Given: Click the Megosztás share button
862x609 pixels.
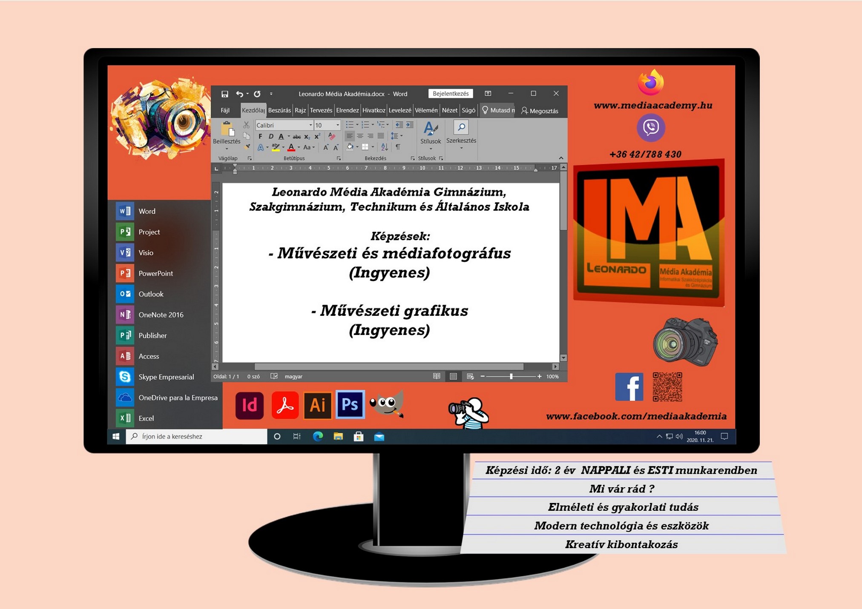Looking at the screenshot, I should (540, 111).
